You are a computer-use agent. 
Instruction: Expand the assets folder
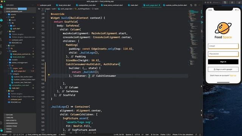pyautogui.click(x=13, y=14)
